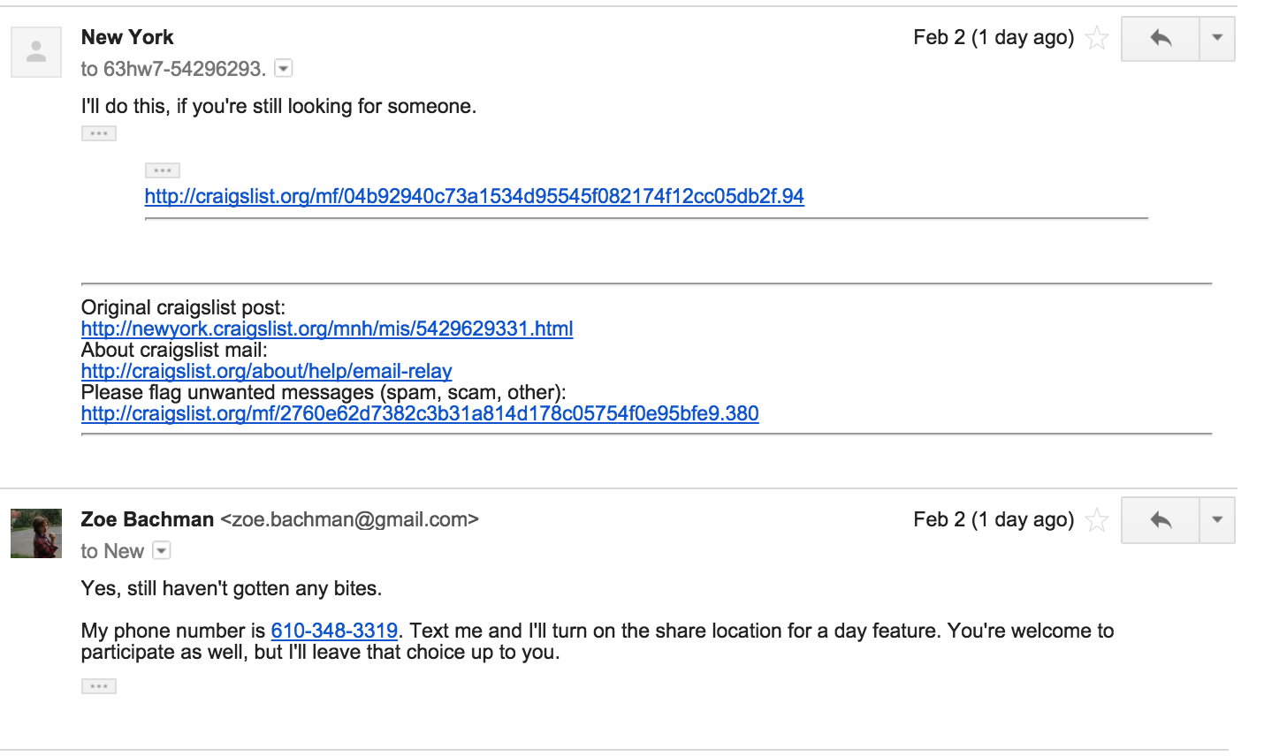
Task: Click Zoe Bachman's profile photo
Action: [36, 533]
